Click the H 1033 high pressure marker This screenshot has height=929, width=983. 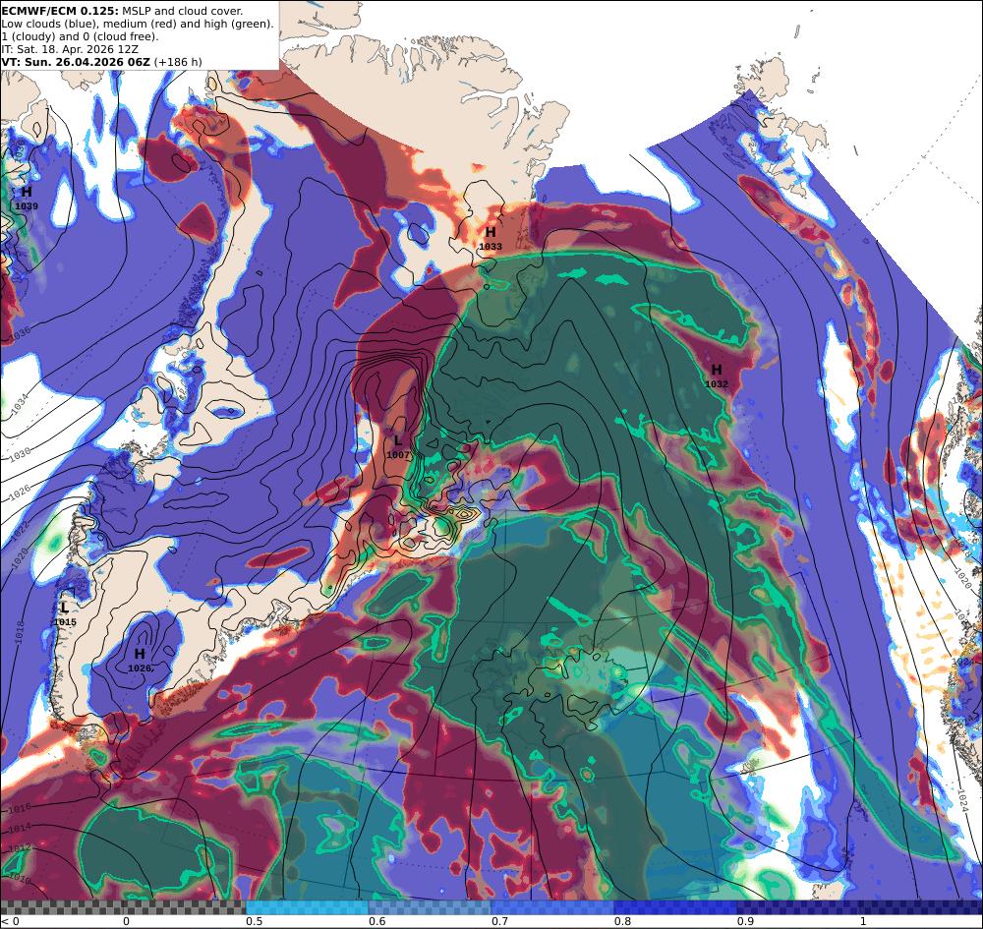point(491,239)
